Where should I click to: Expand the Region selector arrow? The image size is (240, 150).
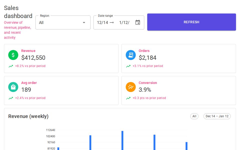click(x=84, y=22)
